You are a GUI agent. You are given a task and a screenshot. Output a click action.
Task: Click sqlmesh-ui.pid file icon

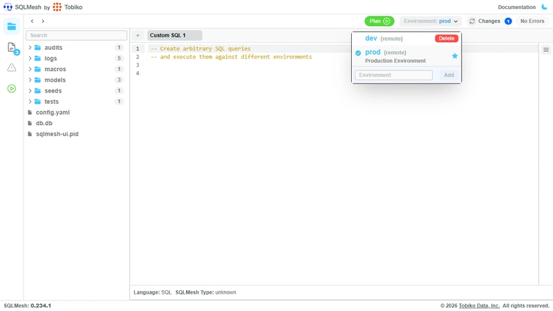[x=30, y=134]
